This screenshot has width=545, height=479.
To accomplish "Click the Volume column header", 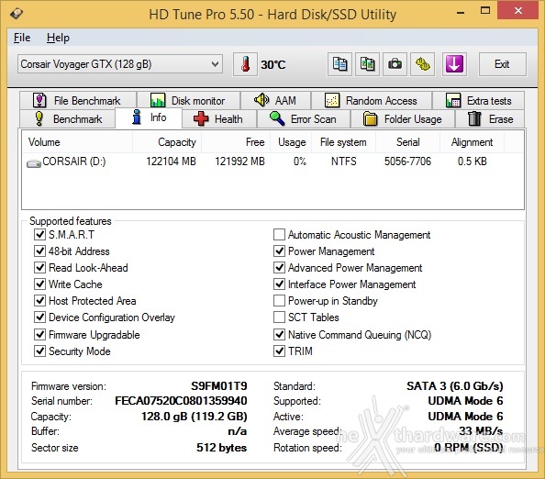I will [x=77, y=142].
